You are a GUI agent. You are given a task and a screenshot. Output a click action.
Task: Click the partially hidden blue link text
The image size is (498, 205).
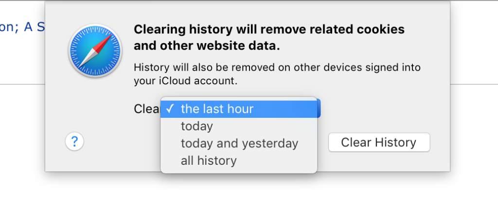point(22,27)
